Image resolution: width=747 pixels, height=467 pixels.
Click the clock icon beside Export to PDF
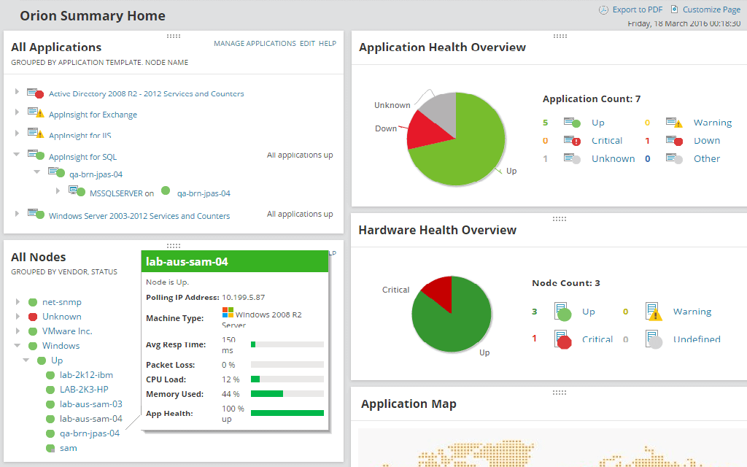pos(603,9)
